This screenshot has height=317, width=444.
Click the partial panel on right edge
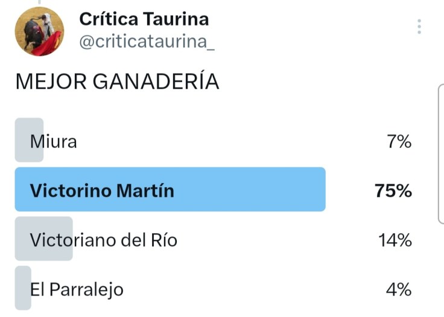pyautogui.click(x=440, y=154)
